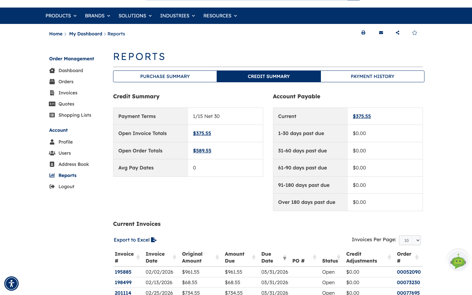
Task: Click Export to Excel link
Action: click(135, 240)
